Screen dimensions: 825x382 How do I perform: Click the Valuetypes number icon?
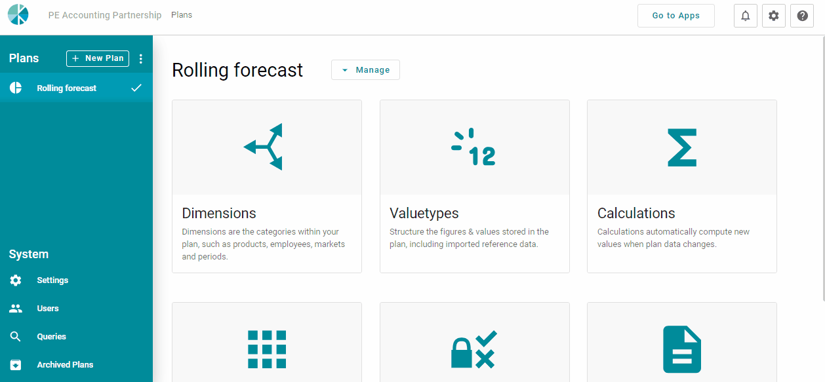pyautogui.click(x=473, y=147)
